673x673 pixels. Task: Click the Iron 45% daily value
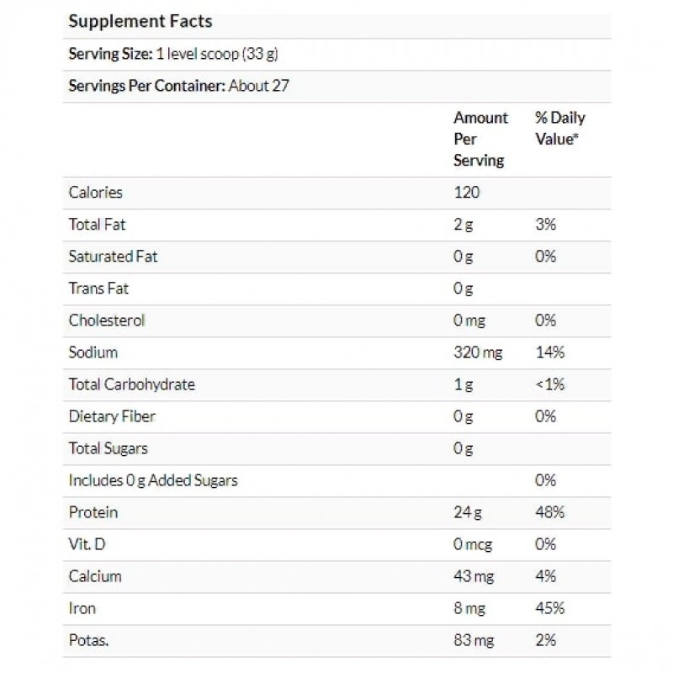[x=548, y=608]
